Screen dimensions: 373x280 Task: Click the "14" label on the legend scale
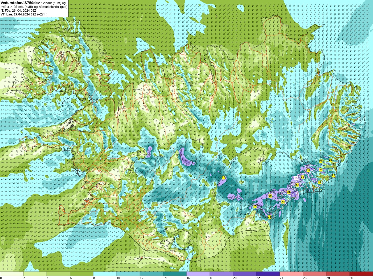pyautogui.click(x=165, y=278)
